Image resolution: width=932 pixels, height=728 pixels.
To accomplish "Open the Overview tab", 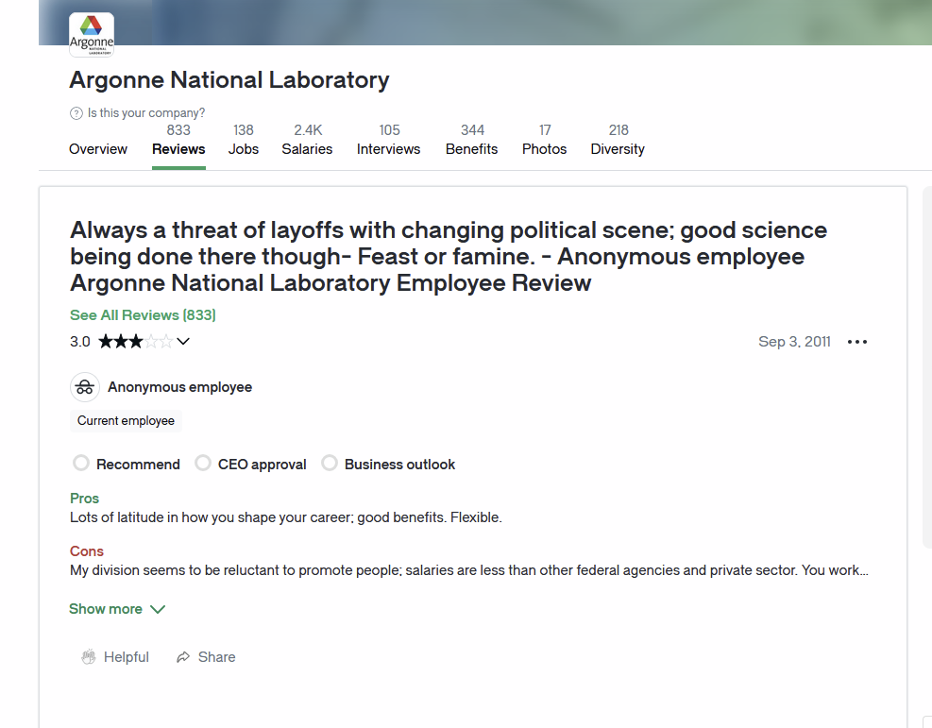I will pos(98,149).
